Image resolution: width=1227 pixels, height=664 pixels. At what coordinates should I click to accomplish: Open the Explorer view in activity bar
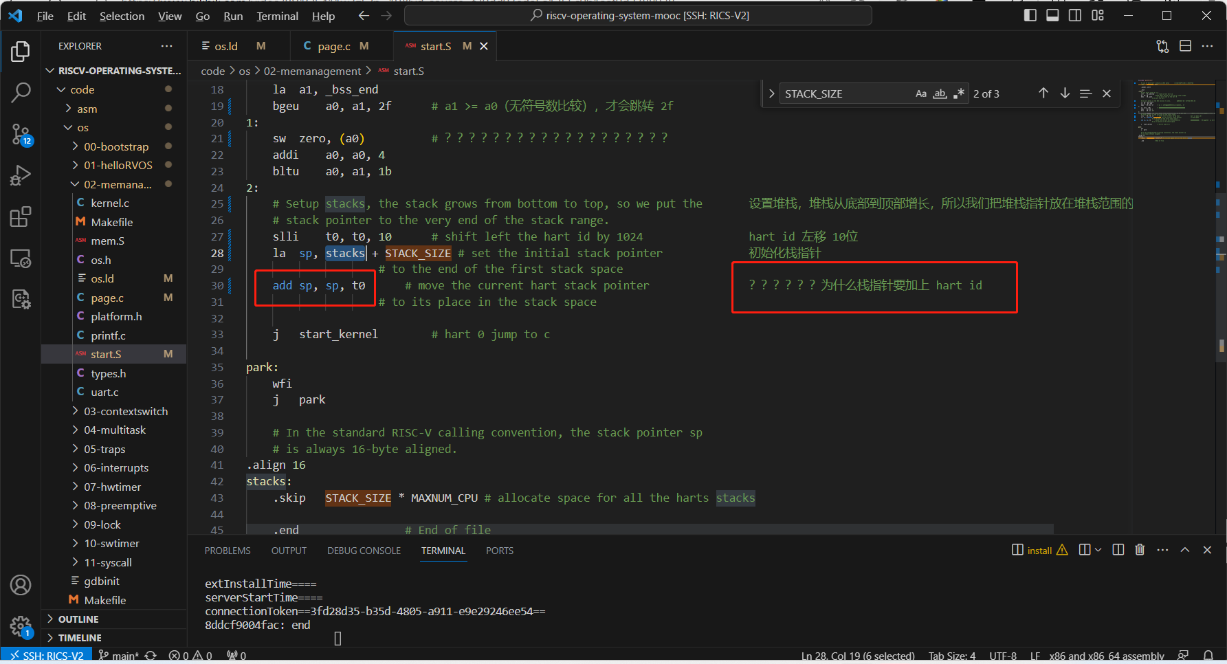(21, 52)
